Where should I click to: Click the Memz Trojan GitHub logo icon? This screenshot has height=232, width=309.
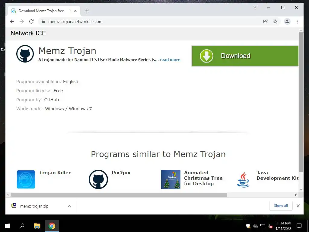(25, 54)
